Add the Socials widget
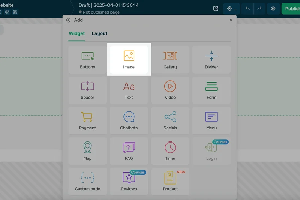 (170, 120)
